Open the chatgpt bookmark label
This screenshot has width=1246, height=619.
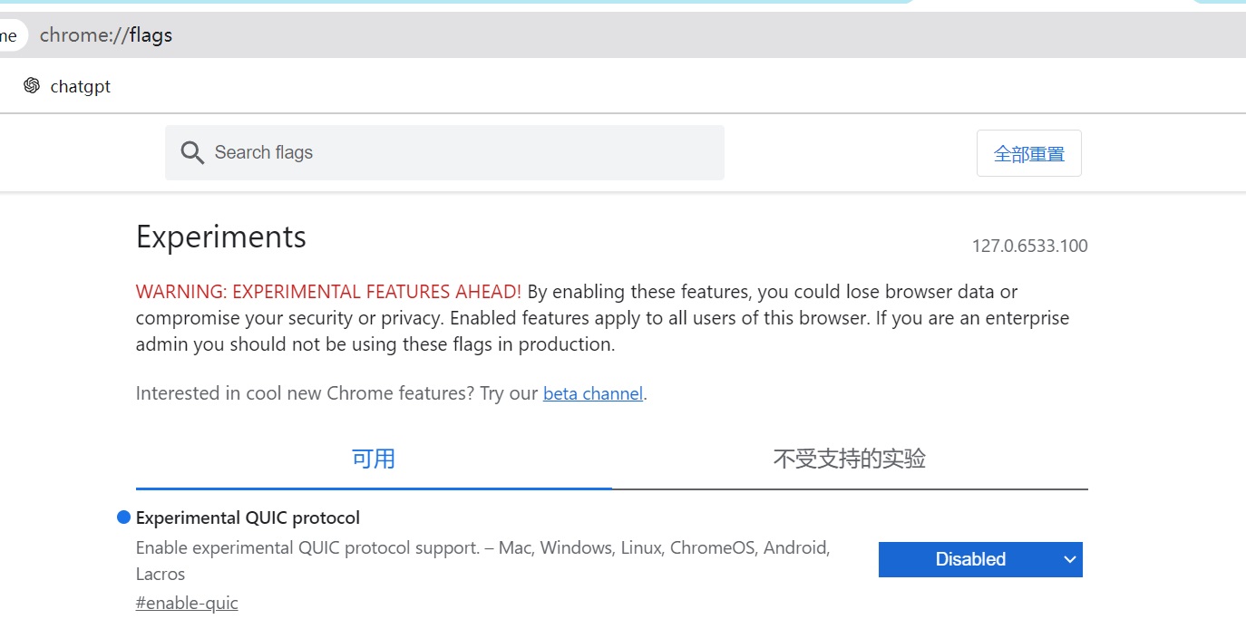pyautogui.click(x=81, y=86)
